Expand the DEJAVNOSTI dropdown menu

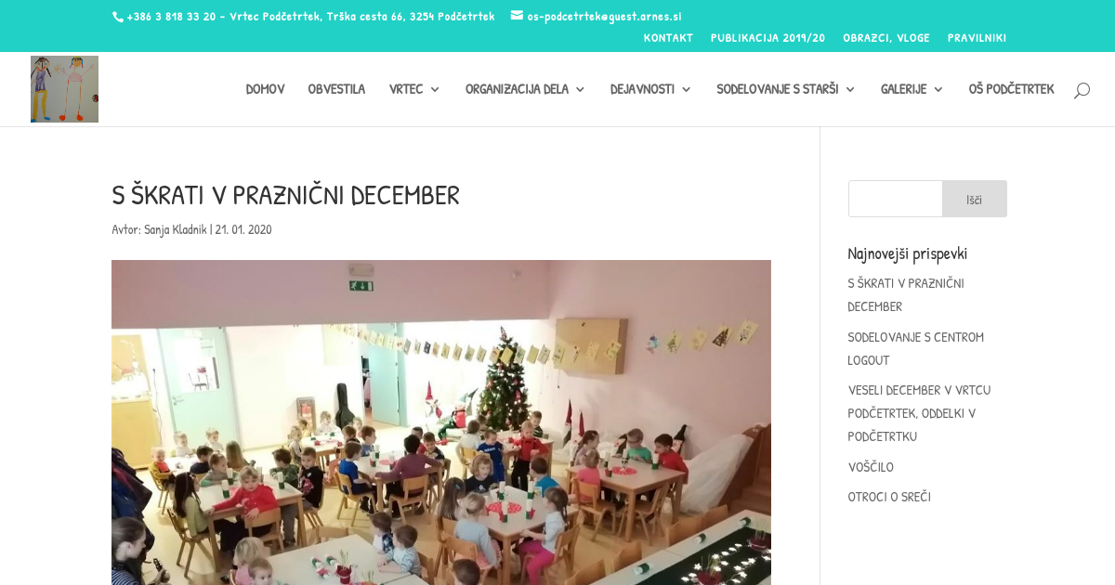click(650, 89)
